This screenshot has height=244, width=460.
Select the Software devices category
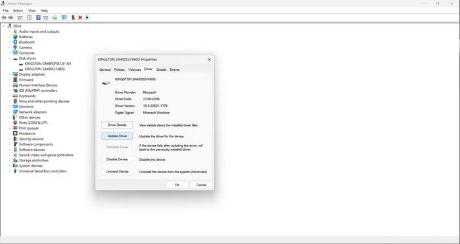point(32,150)
